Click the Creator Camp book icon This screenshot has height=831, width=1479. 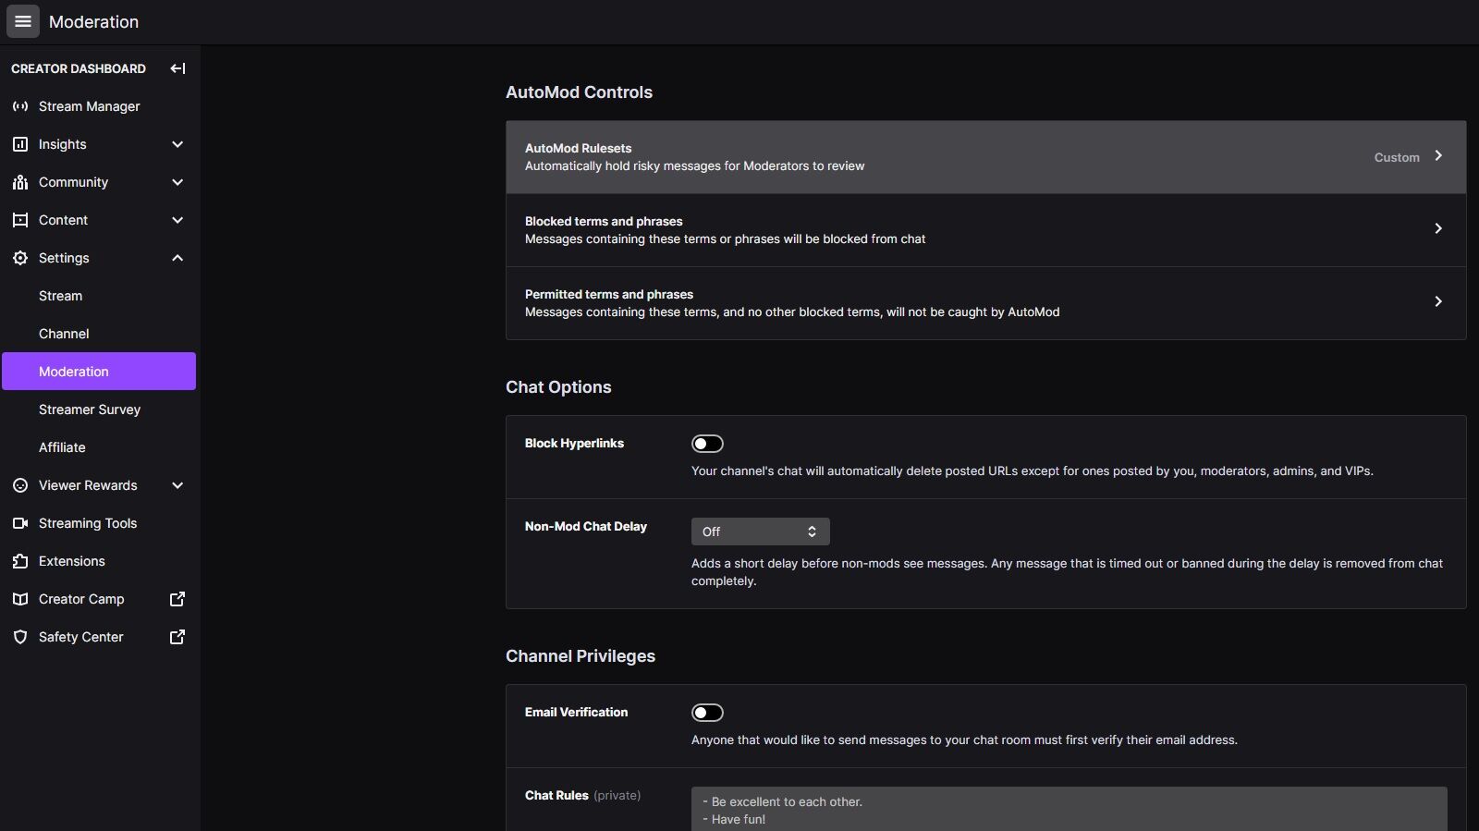click(20, 599)
